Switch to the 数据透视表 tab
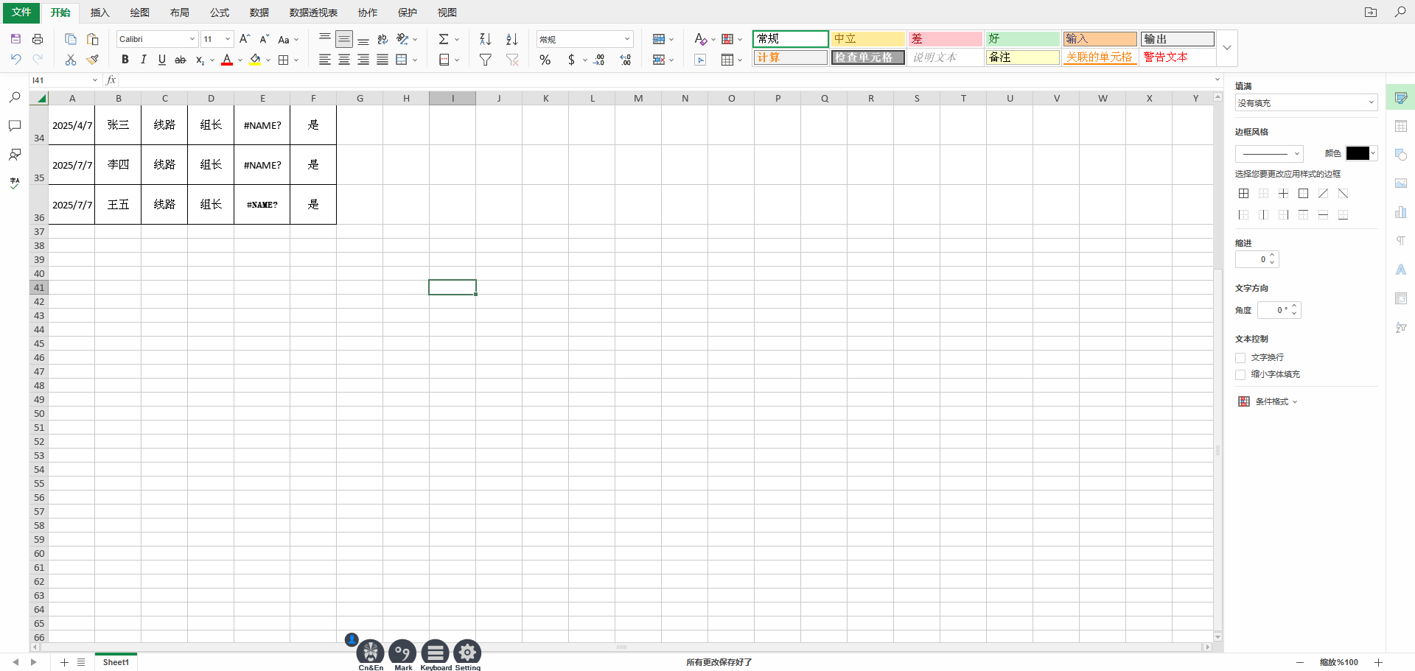This screenshot has width=1415, height=671. click(x=313, y=13)
